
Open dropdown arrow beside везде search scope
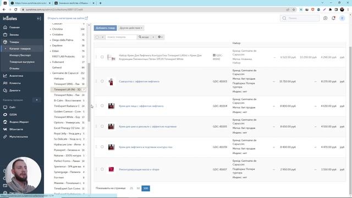153,37
